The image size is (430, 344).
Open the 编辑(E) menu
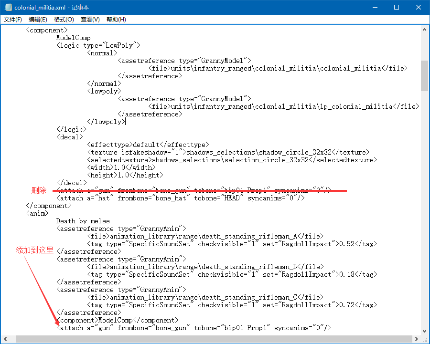point(38,20)
